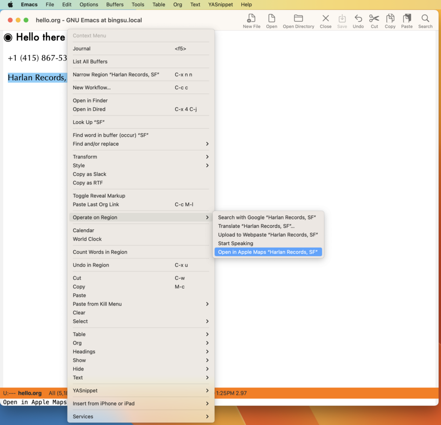The width and height of the screenshot is (441, 425).
Task: Open the Tools menu
Action: [138, 4]
